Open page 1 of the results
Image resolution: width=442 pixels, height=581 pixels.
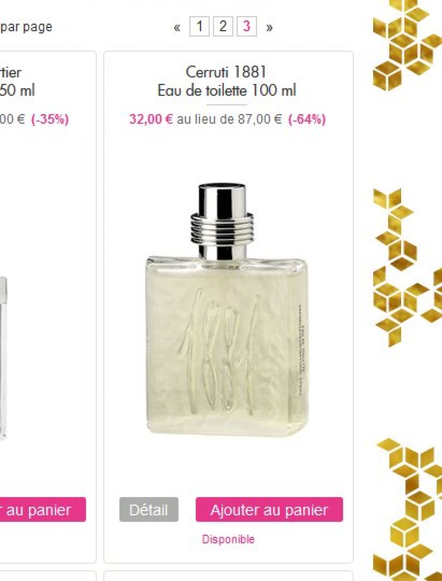(199, 26)
